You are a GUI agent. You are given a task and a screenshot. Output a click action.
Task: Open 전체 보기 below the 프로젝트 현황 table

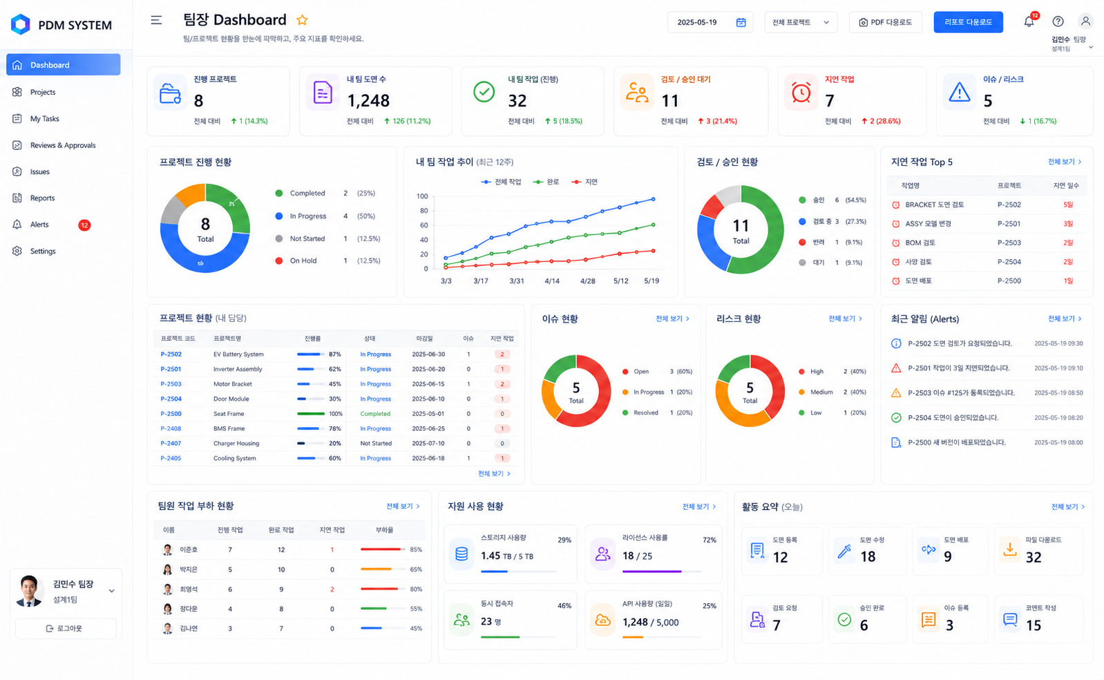494,474
